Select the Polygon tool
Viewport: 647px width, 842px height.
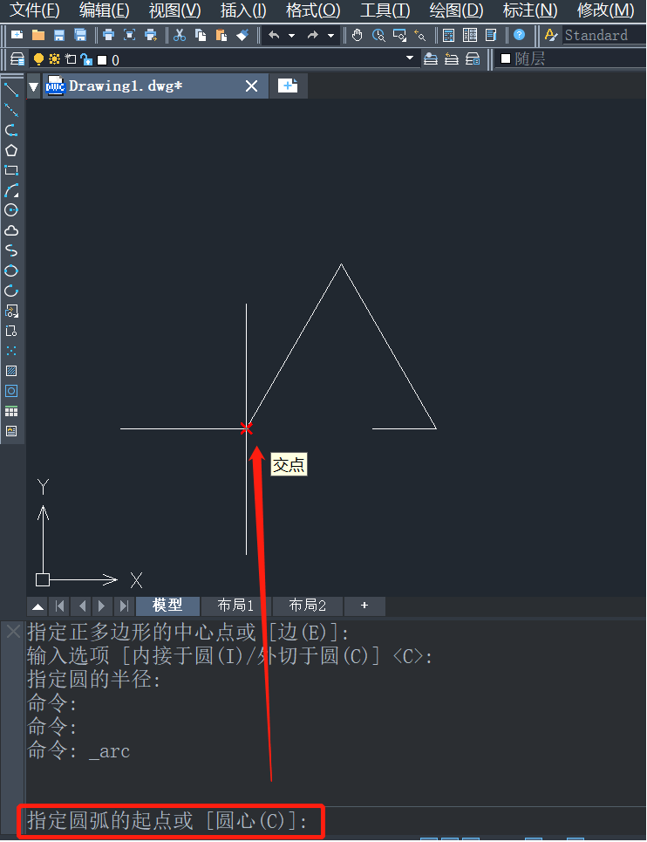pyautogui.click(x=11, y=150)
